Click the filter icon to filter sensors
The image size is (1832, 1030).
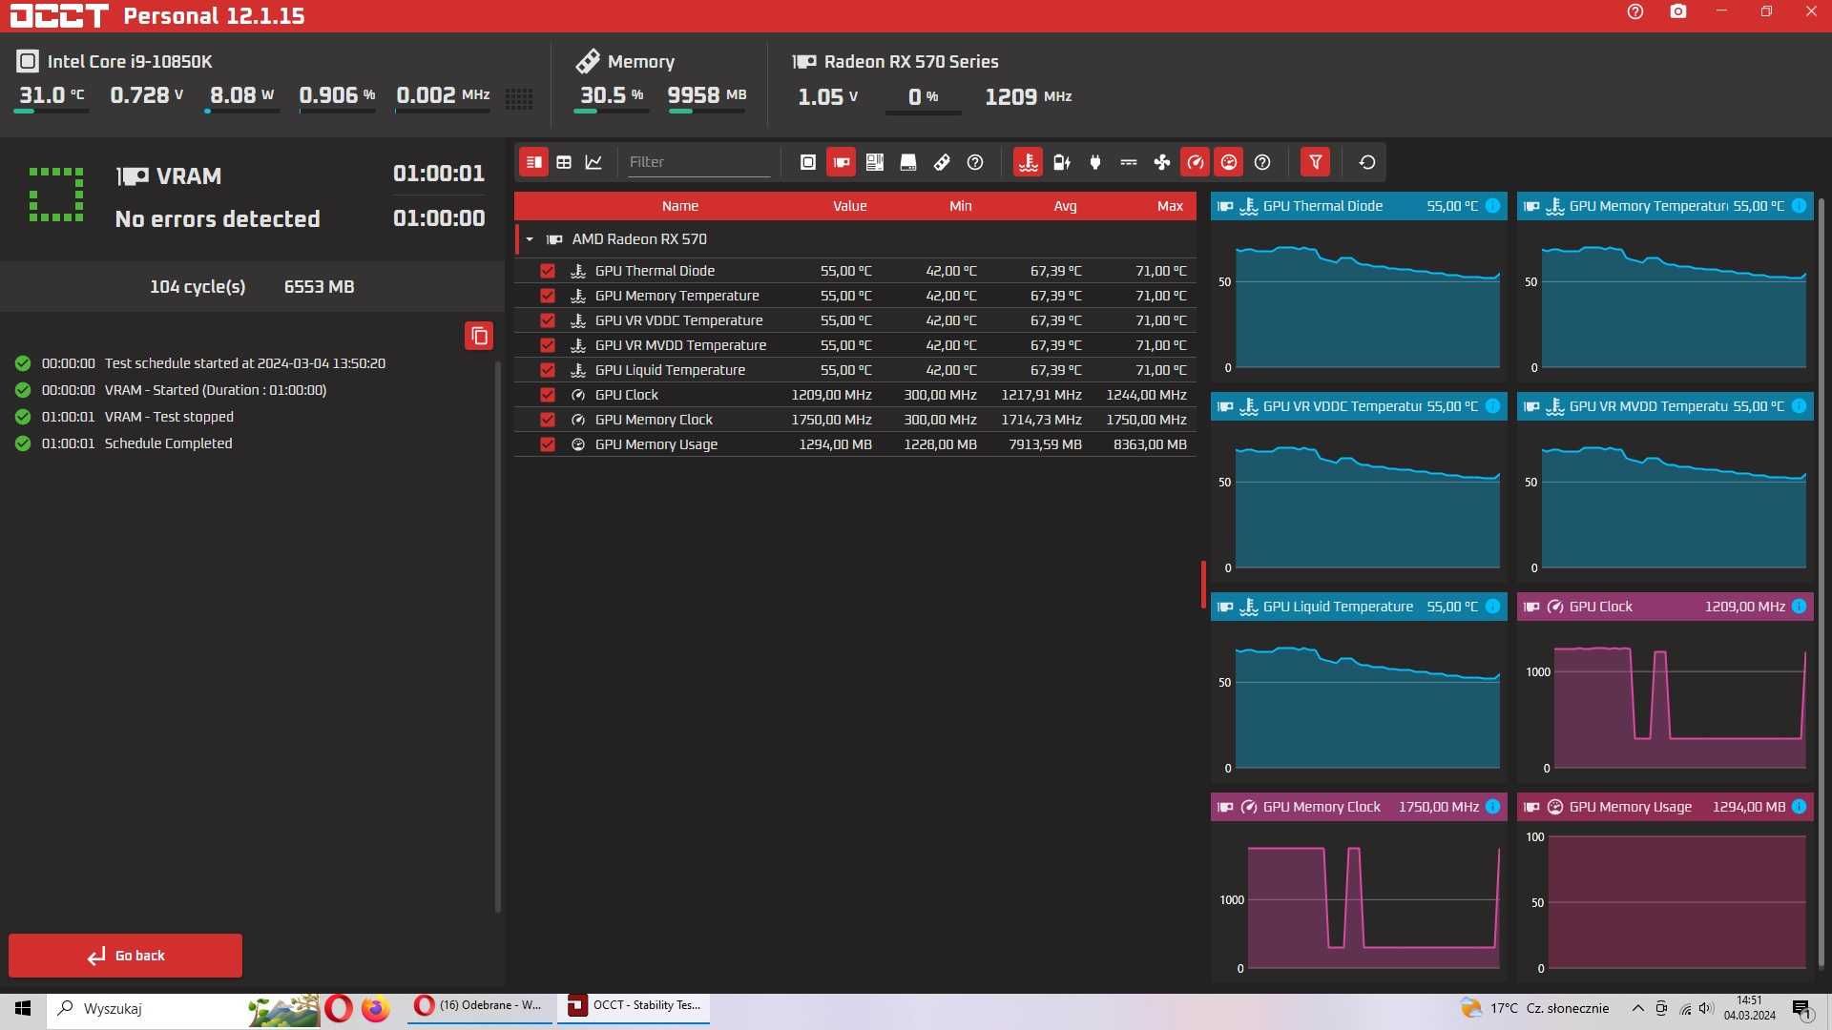1316,161
